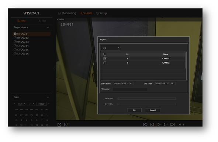
Task: Open the Search tab
Action: click(x=86, y=13)
